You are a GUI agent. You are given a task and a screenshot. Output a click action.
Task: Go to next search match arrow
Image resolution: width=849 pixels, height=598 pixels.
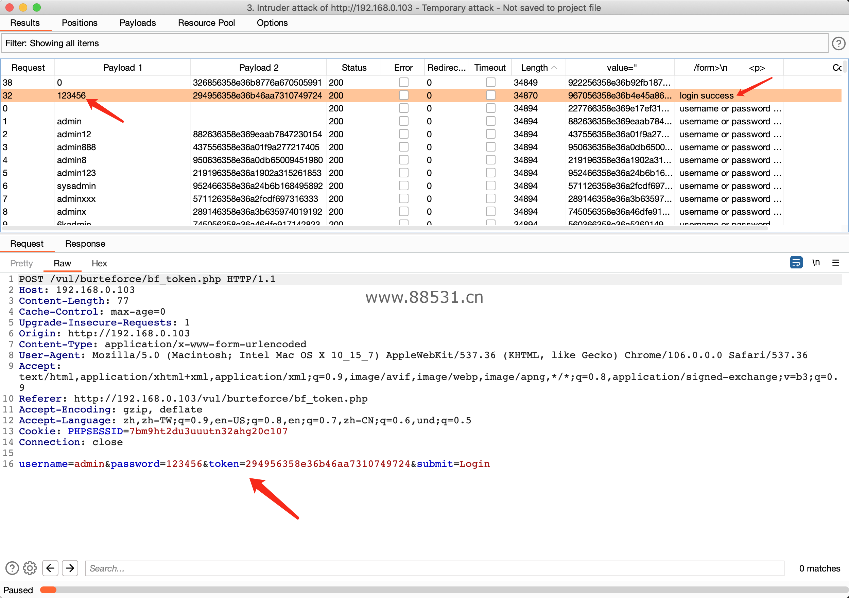(70, 568)
